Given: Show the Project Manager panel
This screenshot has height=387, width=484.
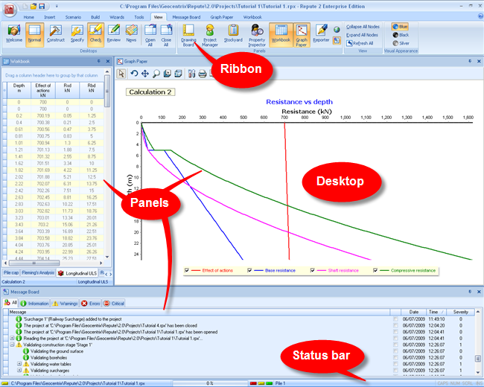Looking at the screenshot, I should point(210,36).
